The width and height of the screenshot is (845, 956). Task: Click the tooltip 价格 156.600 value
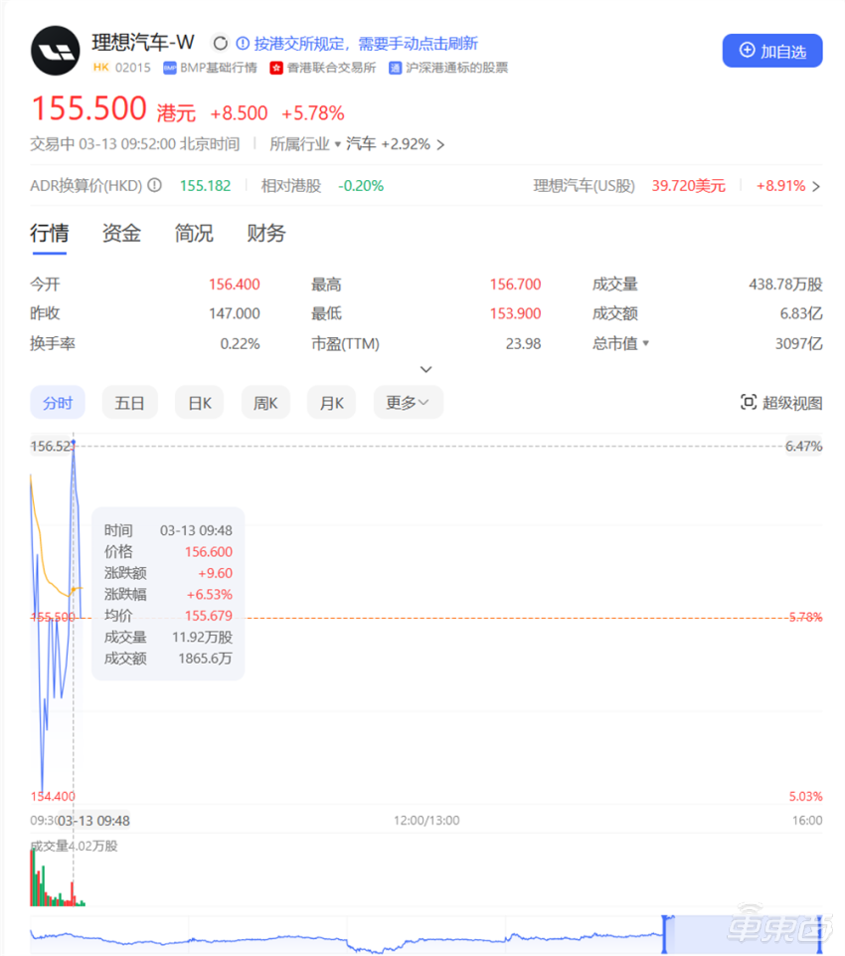209,552
